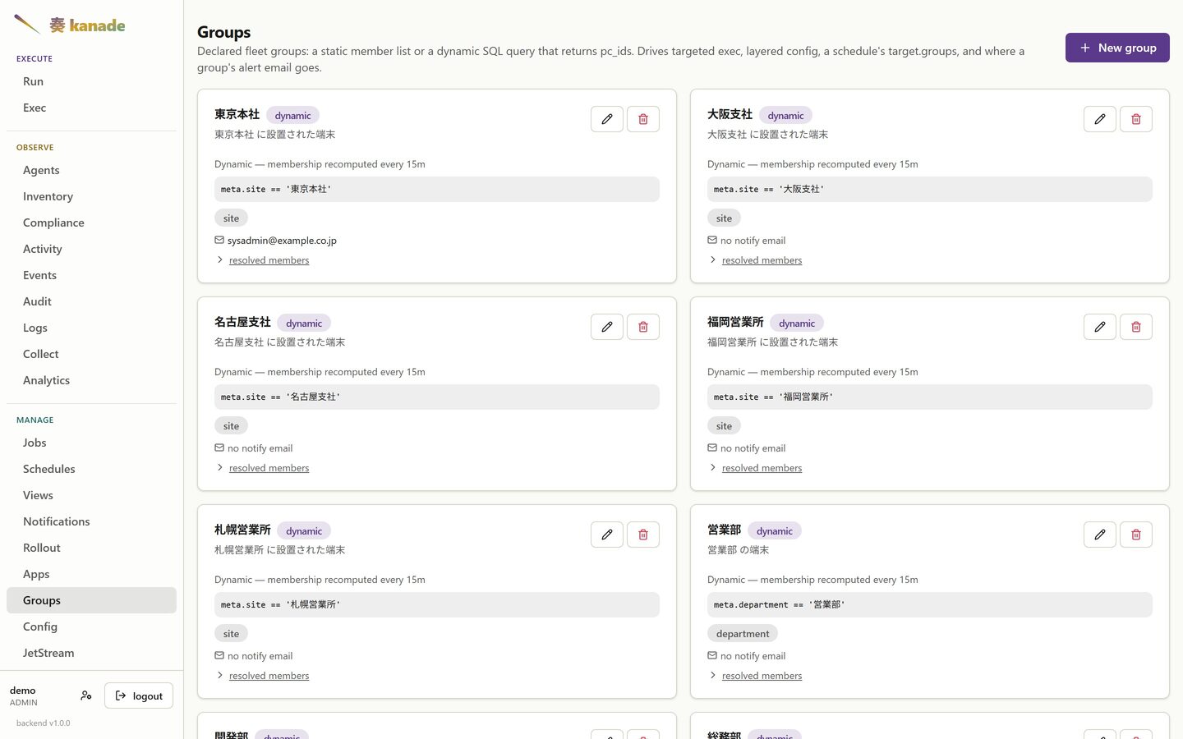Viewport: 1183px width, 739px height.
Task: Go to JetStream page
Action: pyautogui.click(x=91, y=653)
